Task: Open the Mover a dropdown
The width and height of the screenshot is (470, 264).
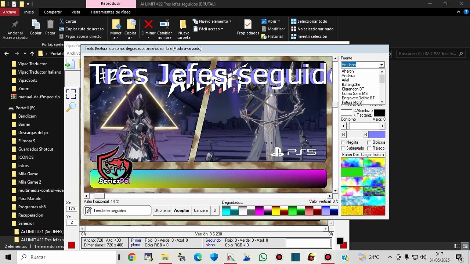Action: (116, 37)
